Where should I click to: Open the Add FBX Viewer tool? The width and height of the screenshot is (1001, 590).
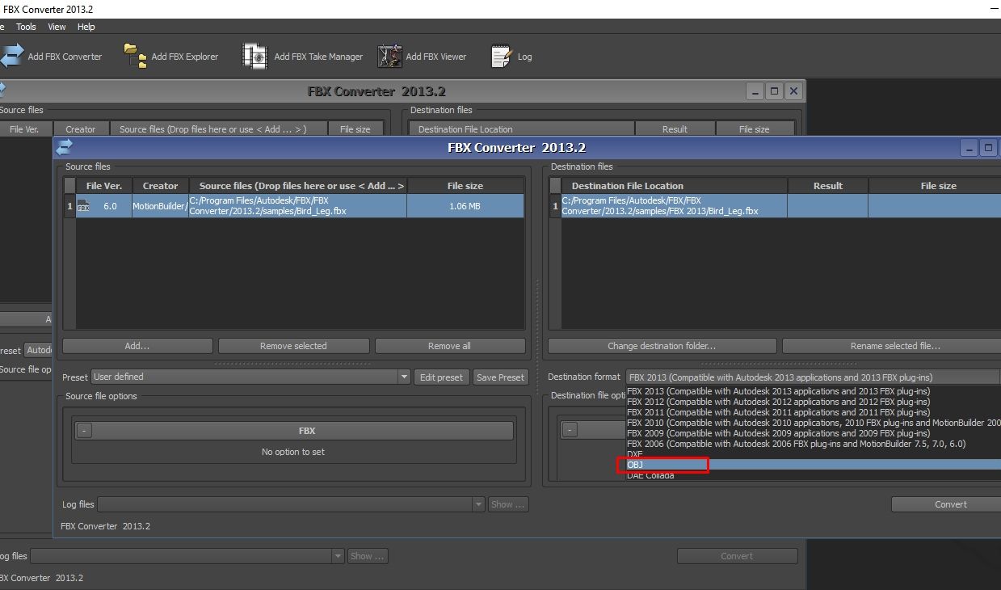(x=389, y=56)
